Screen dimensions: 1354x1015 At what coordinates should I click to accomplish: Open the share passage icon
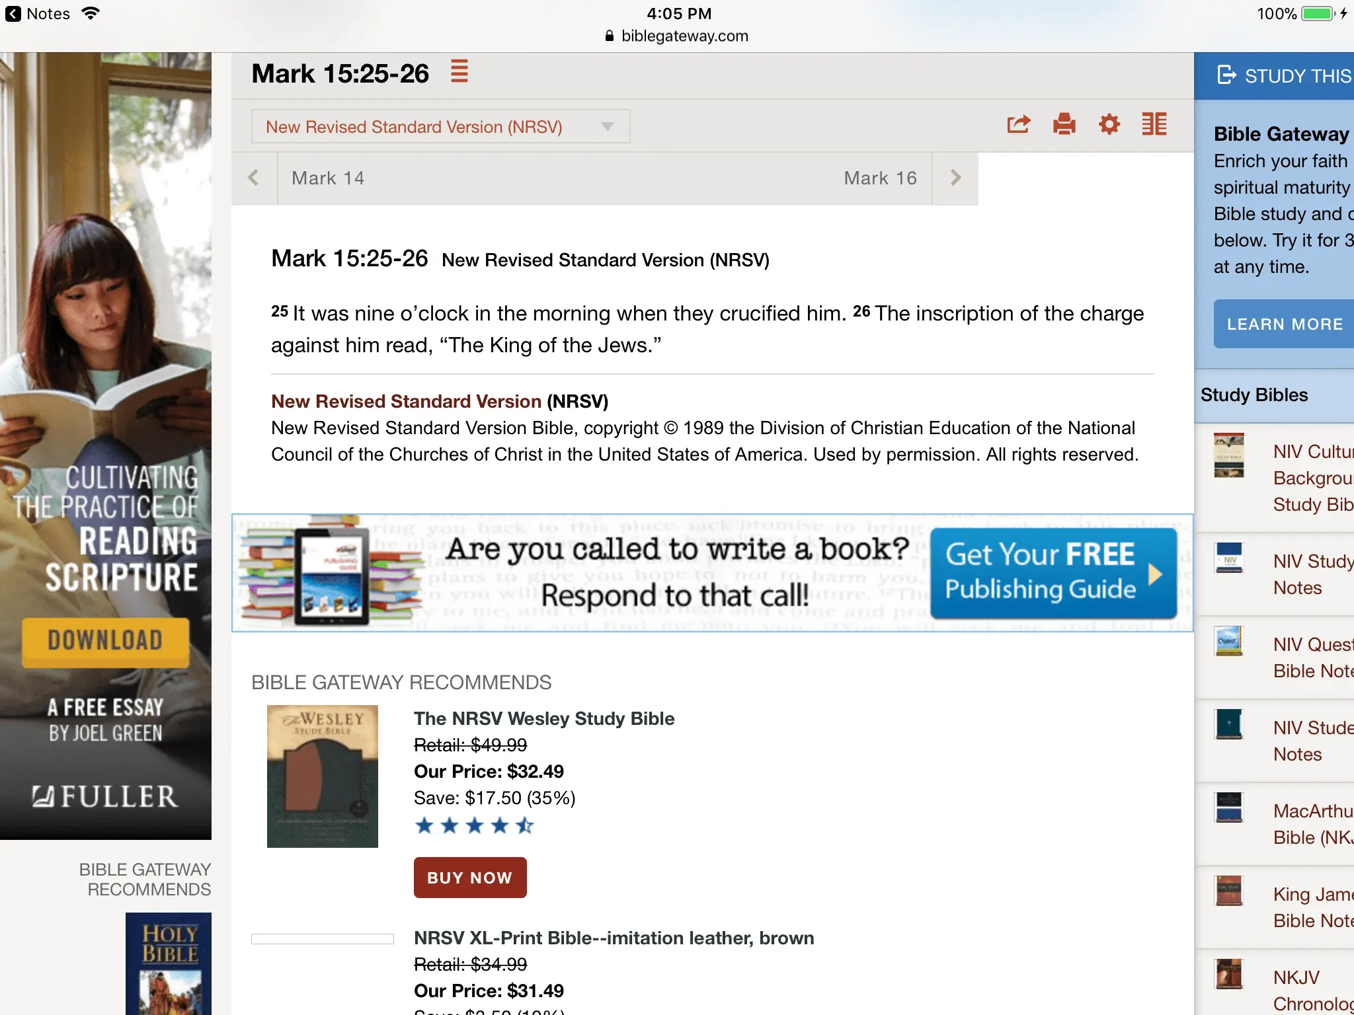coord(1018,124)
